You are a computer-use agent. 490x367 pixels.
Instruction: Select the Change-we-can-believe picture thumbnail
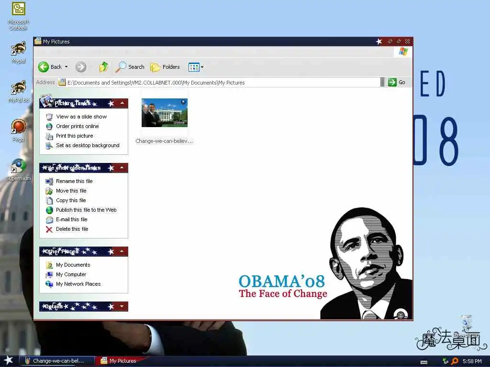(165, 113)
